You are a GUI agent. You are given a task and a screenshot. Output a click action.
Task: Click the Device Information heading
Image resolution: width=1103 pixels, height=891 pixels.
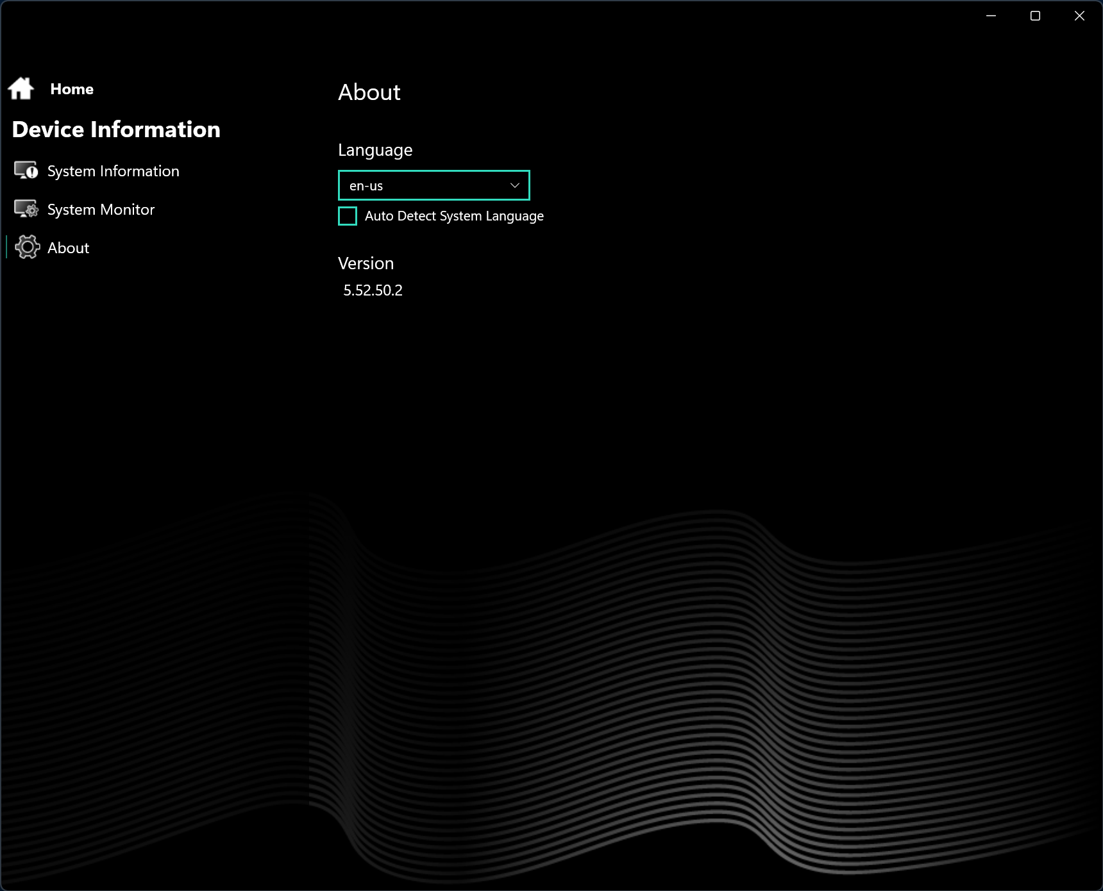[x=116, y=129]
